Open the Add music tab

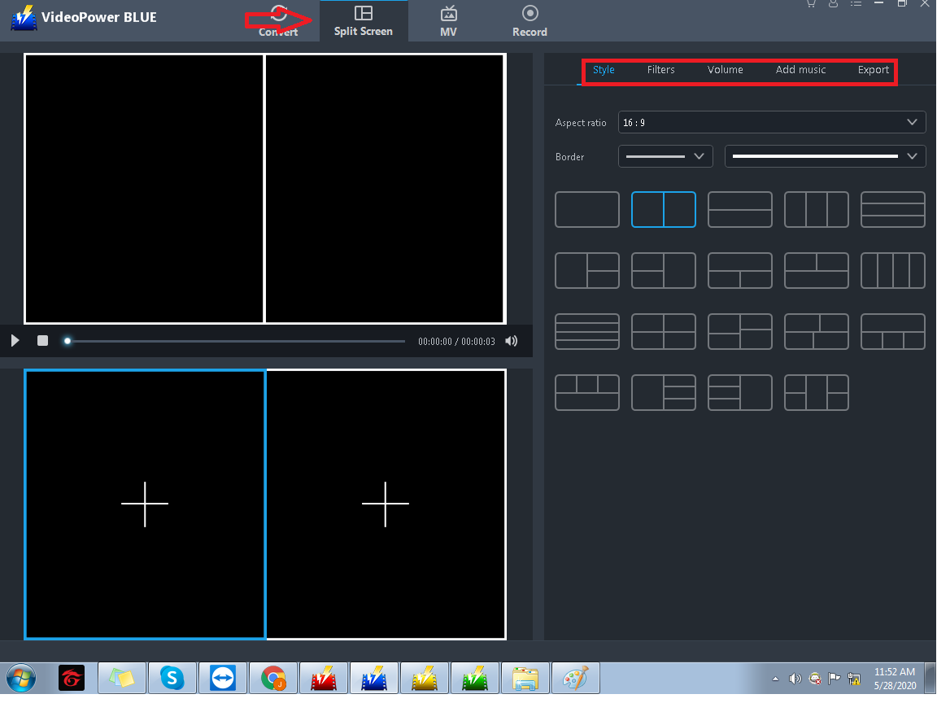(800, 70)
